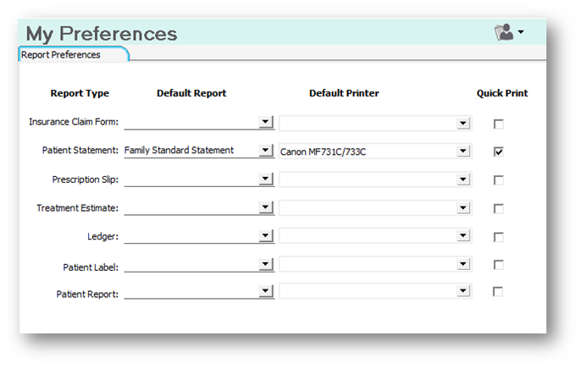Enable Quick Print for Prescription Slip
The image size is (582, 369).
498,179
